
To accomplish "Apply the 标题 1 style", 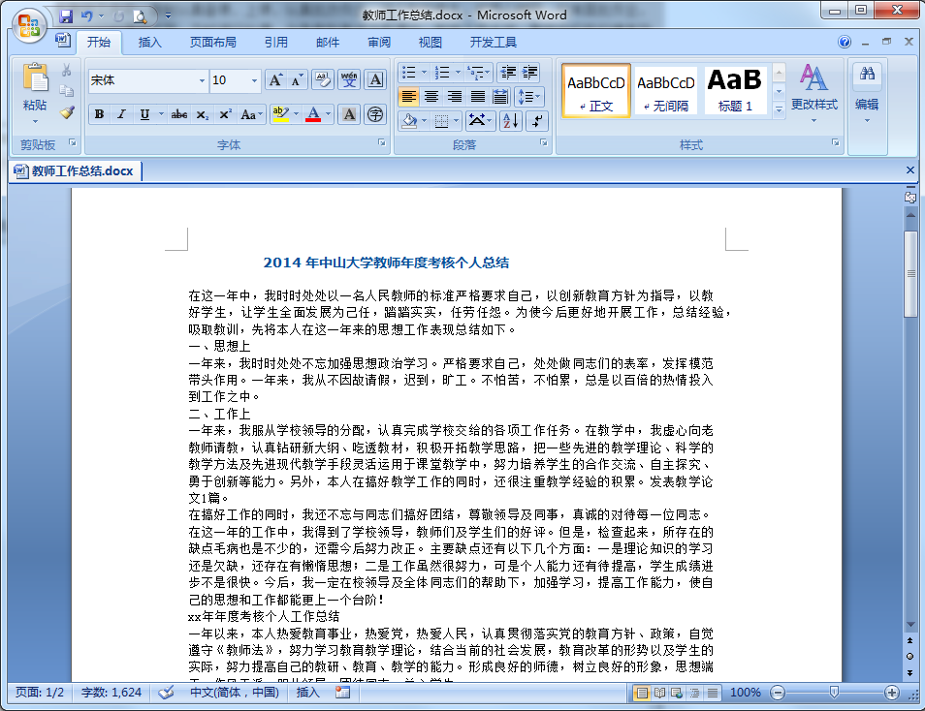I will click(734, 91).
